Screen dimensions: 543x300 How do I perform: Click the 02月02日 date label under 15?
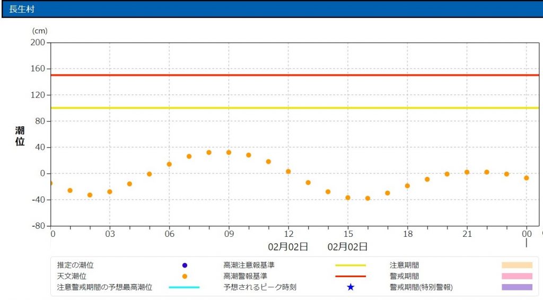pyautogui.click(x=348, y=247)
